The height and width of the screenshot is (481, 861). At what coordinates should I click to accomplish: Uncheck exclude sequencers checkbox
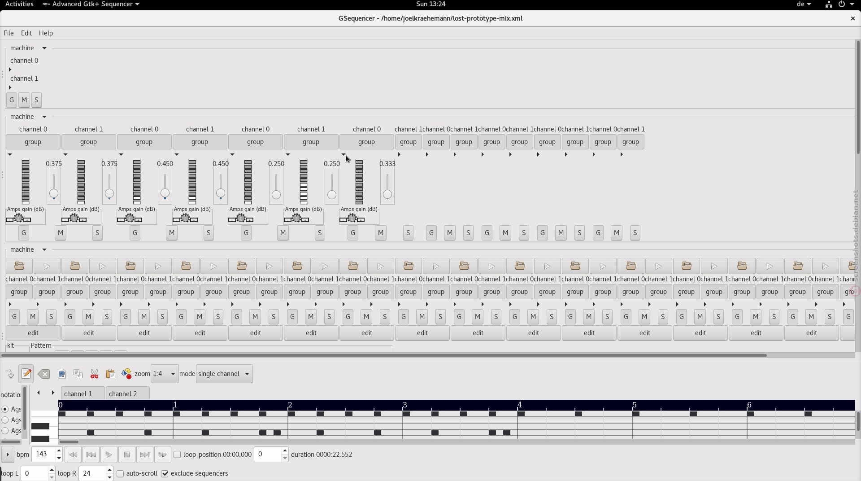(x=165, y=473)
